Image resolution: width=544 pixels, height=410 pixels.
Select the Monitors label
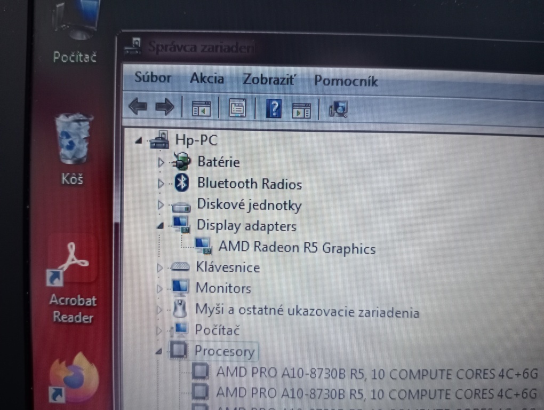tap(223, 288)
